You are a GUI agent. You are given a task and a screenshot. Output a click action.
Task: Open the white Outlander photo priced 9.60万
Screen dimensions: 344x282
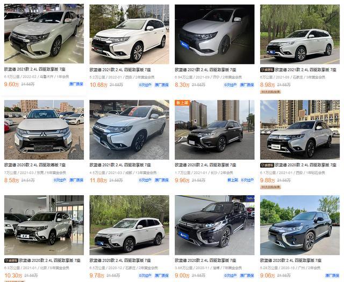tap(44, 34)
